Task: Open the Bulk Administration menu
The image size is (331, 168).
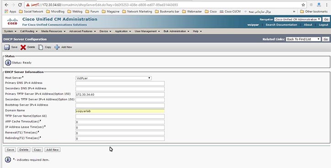Action: (x=176, y=31)
